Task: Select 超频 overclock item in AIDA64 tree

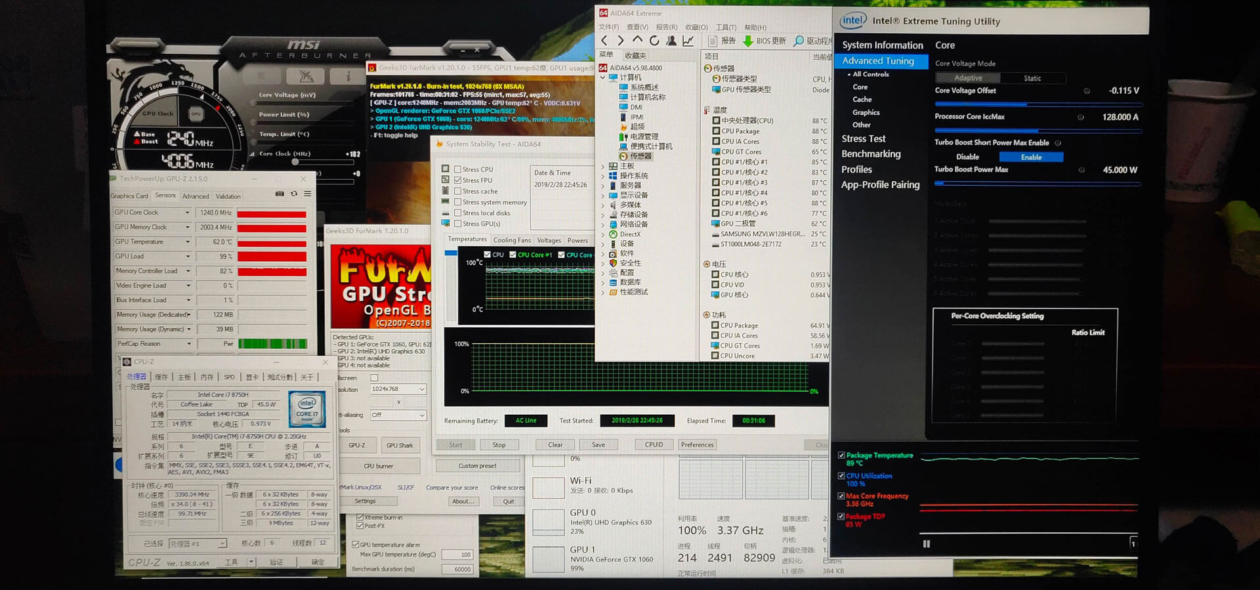Action: point(632,127)
